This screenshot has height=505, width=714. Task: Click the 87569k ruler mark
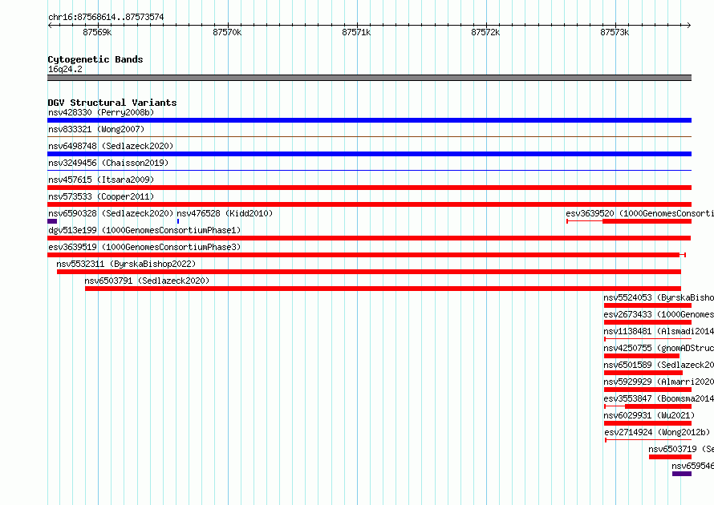click(97, 32)
